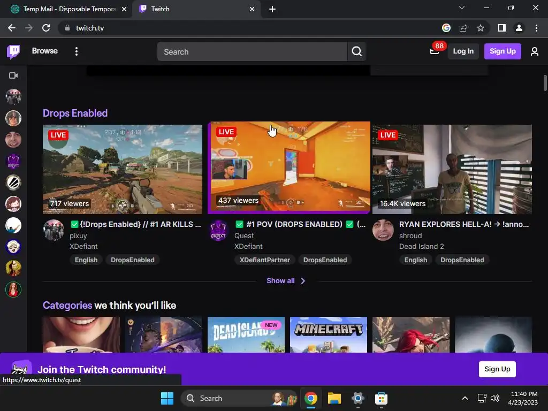The height and width of the screenshot is (411, 548).
Task: Toggle the browser side panel icon
Action: click(501, 28)
